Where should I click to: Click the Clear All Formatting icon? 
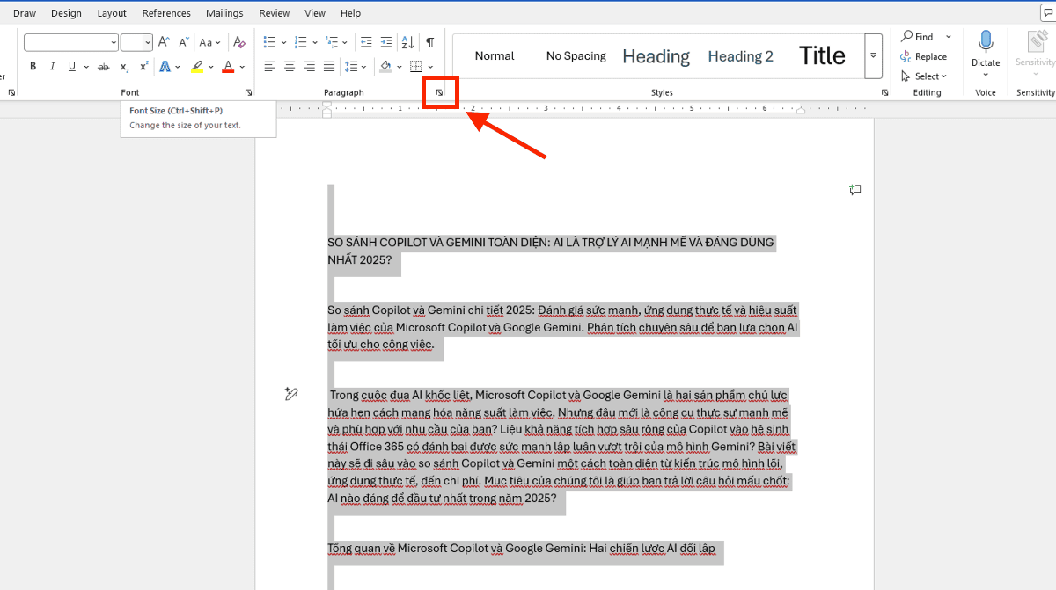(x=238, y=40)
